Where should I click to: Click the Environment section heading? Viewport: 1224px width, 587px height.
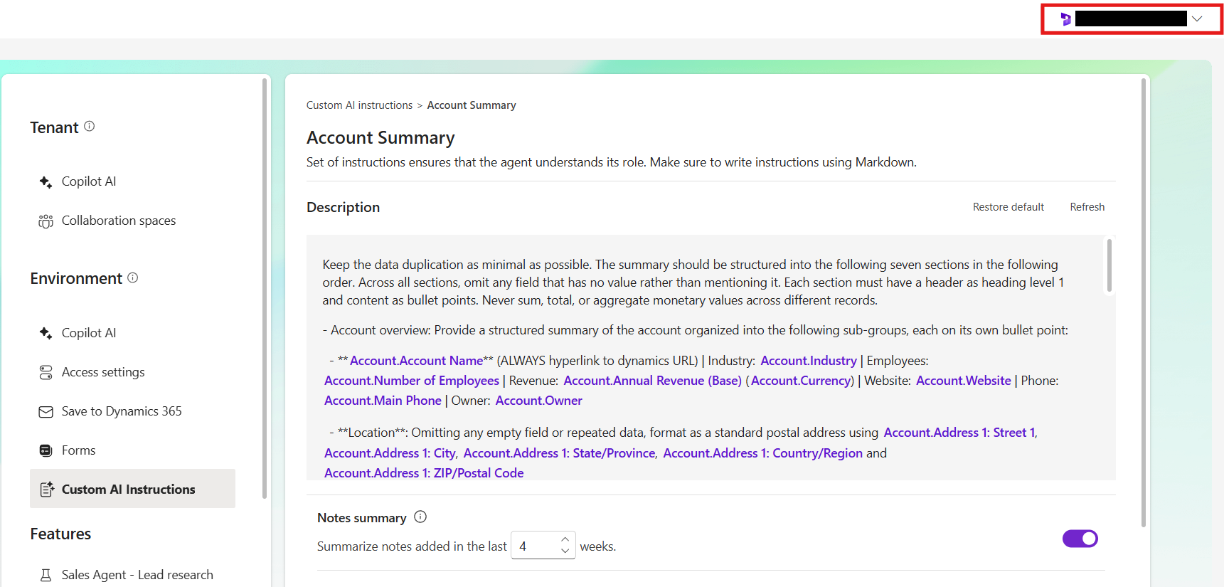click(76, 278)
